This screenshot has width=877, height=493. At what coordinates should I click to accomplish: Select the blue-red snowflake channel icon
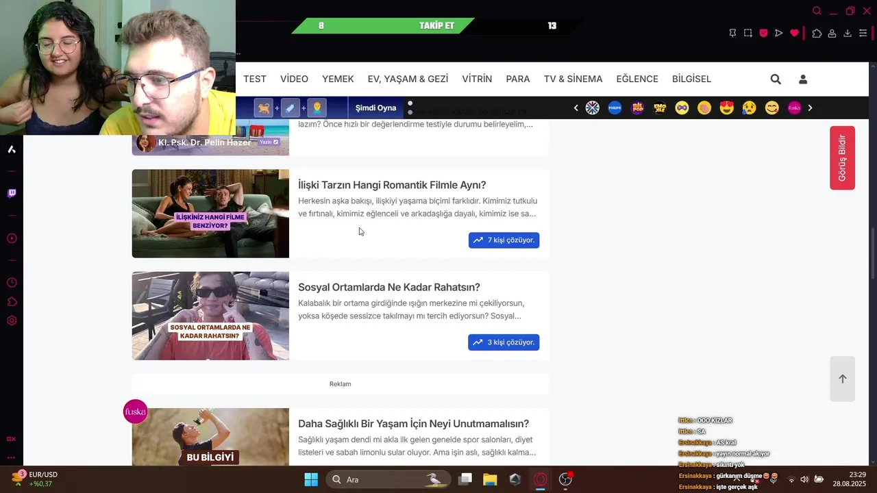pyautogui.click(x=593, y=108)
